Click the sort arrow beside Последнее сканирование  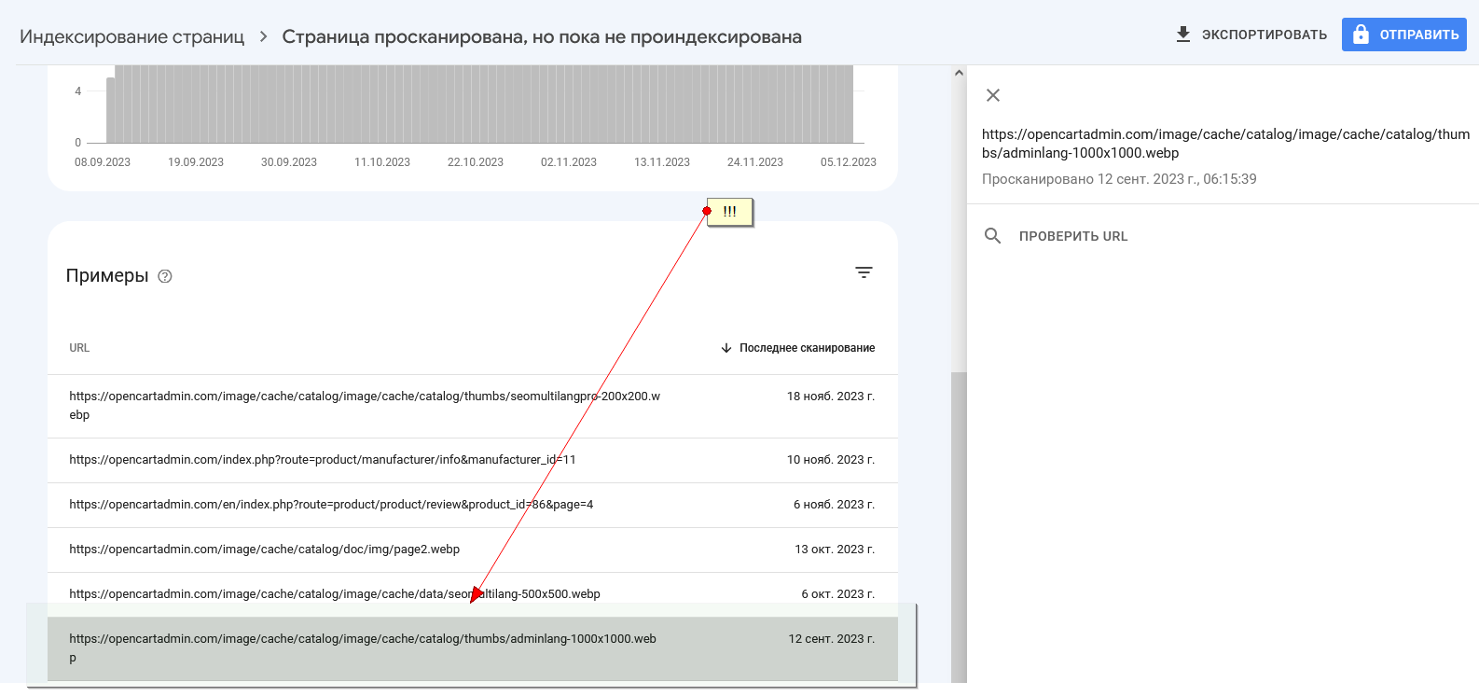tap(726, 348)
